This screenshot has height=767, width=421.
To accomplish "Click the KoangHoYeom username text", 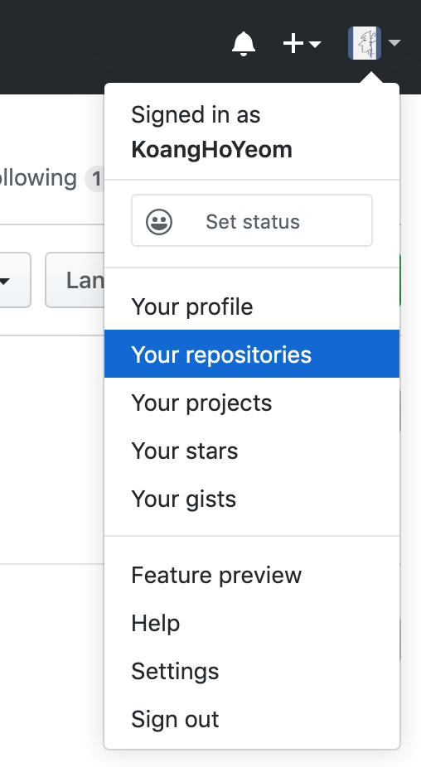I will [x=211, y=150].
